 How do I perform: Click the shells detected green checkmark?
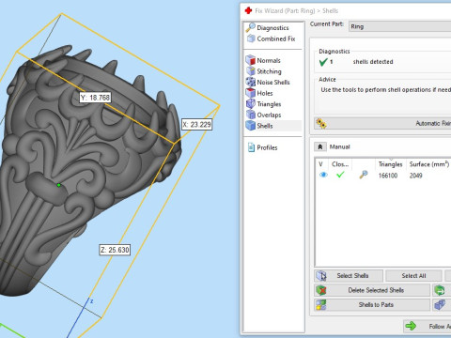pos(323,62)
